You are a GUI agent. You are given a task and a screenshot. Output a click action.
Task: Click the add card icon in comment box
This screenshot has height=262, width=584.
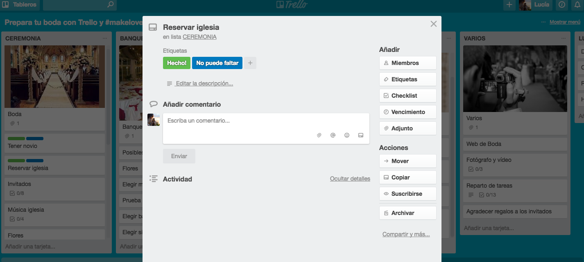click(361, 135)
